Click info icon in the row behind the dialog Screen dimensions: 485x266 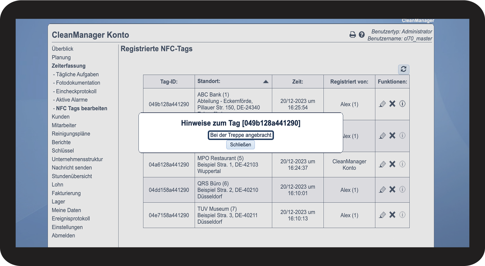point(402,136)
